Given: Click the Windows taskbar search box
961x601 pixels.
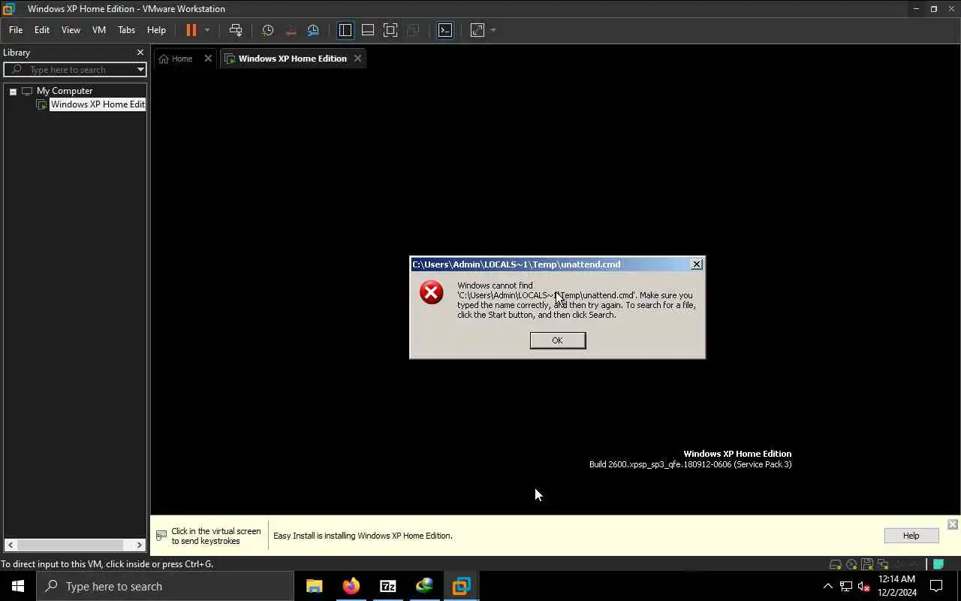Looking at the screenshot, I should (165, 586).
